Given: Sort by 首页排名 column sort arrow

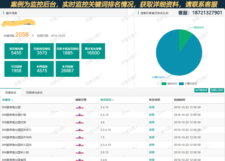Looking at the screenshot, I should pos(113,100).
